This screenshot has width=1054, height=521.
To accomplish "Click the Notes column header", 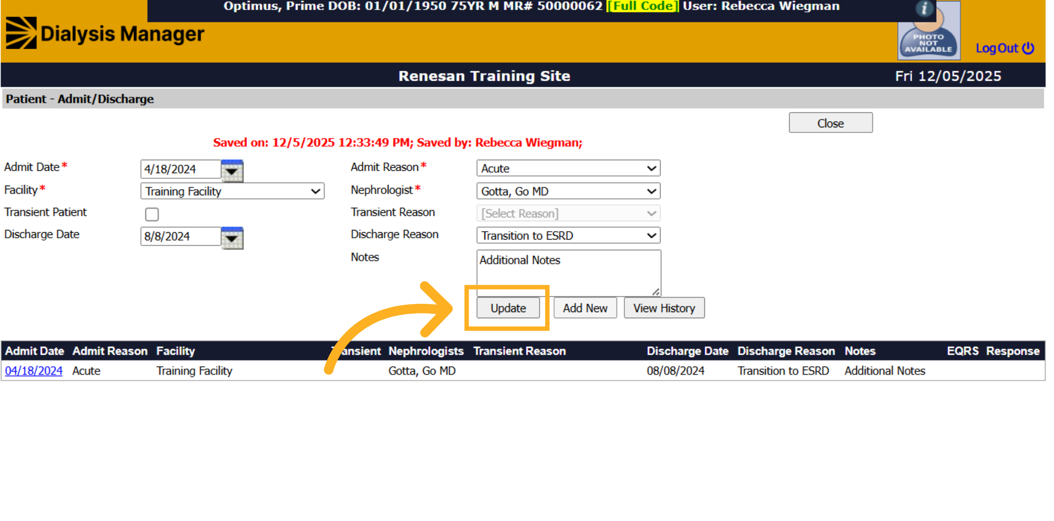I will (860, 351).
